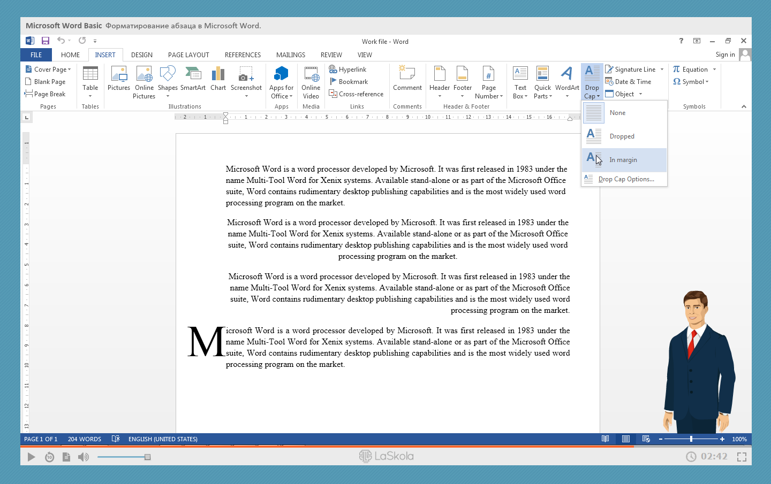Click the Chart icon in Illustrations
The height and width of the screenshot is (484, 771).
coord(218,79)
